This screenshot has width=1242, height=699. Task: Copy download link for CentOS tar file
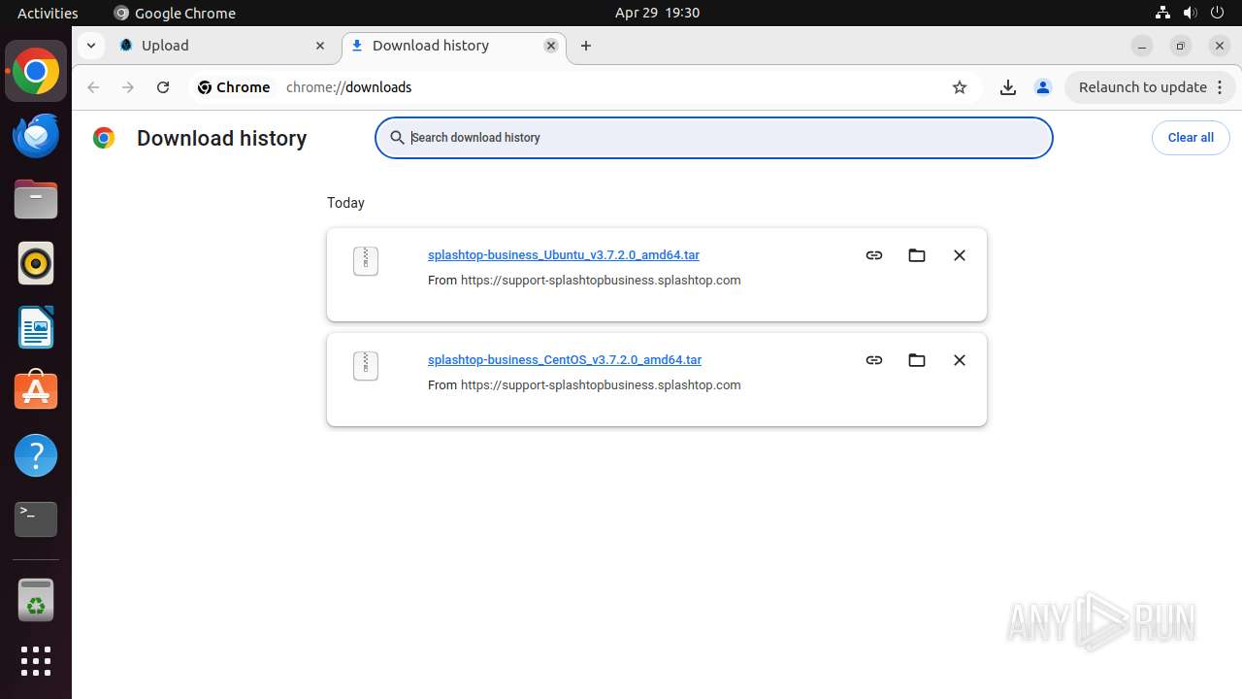click(x=874, y=360)
